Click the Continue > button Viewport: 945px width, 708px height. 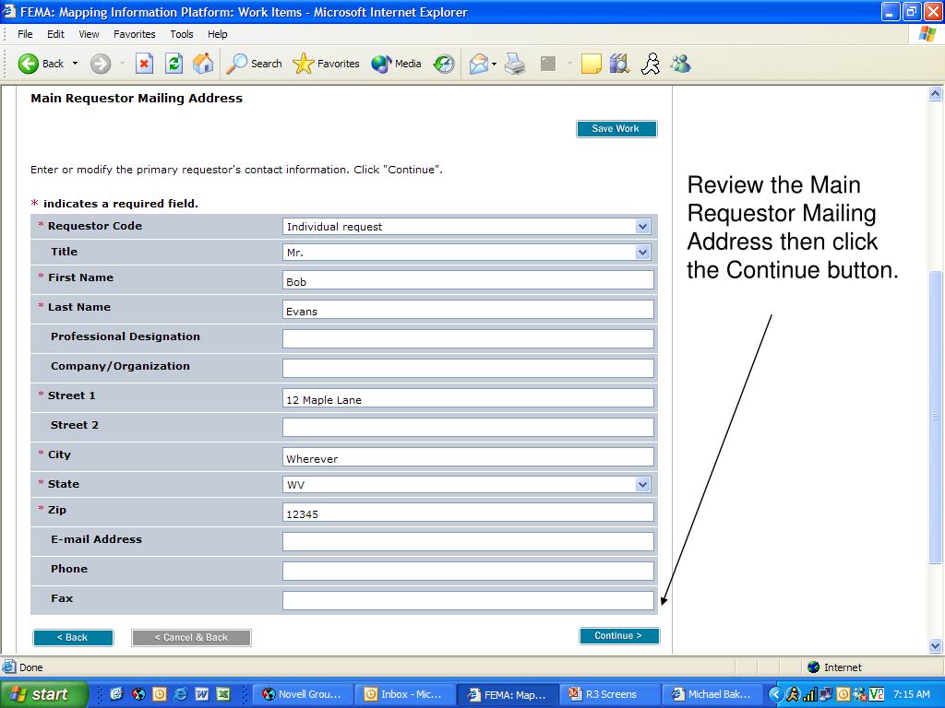[x=619, y=636]
